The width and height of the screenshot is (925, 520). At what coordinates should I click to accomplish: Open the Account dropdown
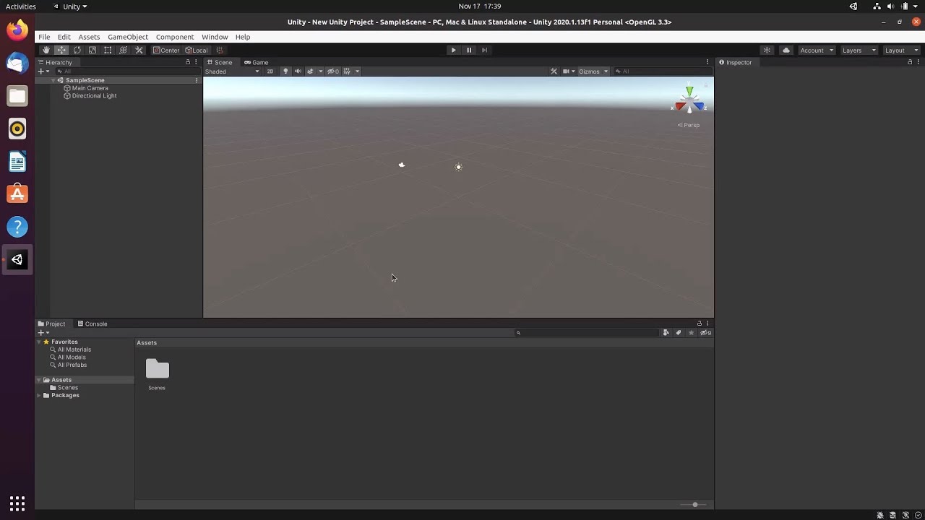point(817,51)
